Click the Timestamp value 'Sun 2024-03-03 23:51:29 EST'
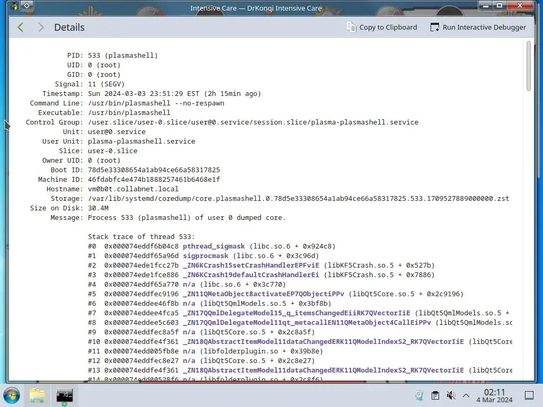 click(144, 93)
